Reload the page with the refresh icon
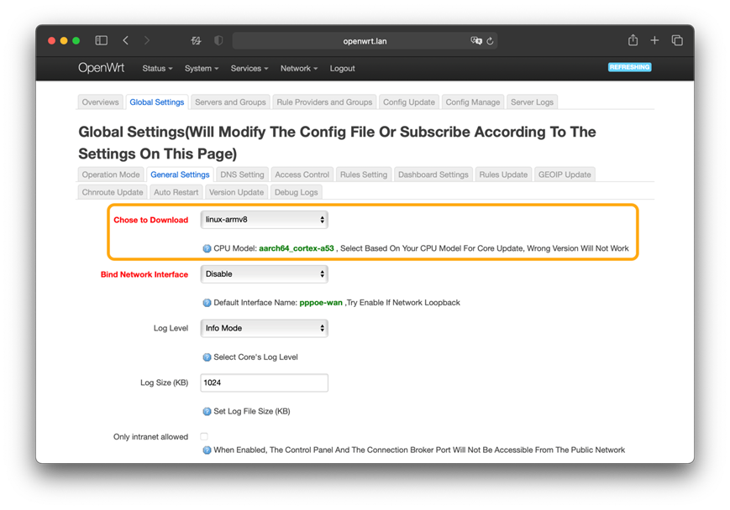The height and width of the screenshot is (510, 730). (490, 40)
